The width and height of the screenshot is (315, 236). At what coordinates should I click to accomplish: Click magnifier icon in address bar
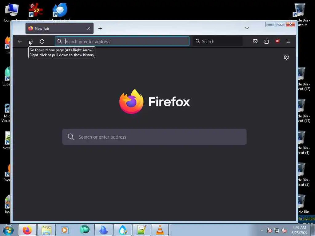tap(59, 41)
